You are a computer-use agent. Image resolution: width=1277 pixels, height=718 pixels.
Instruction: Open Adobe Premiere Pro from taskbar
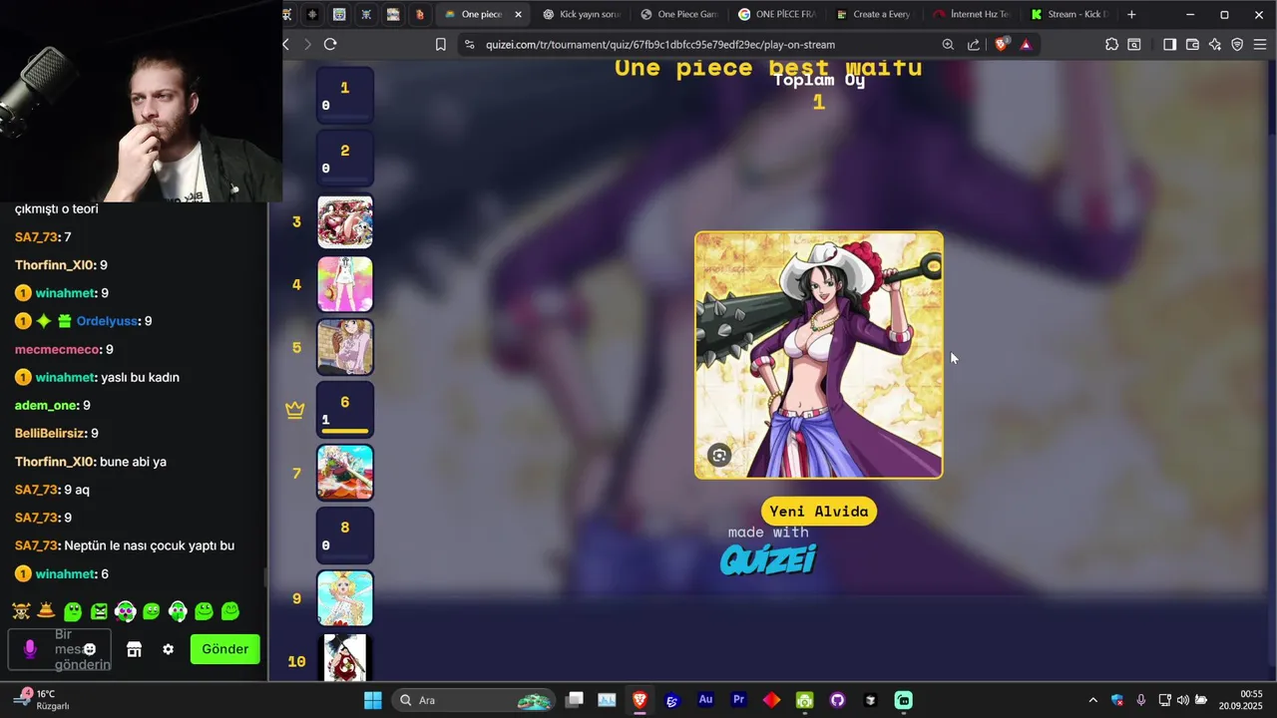click(738, 700)
